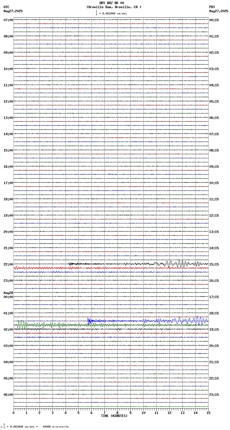Click the '15:15' PDT time label
Image resolution: width=230 pixels, height=430 pixels.
(214, 264)
